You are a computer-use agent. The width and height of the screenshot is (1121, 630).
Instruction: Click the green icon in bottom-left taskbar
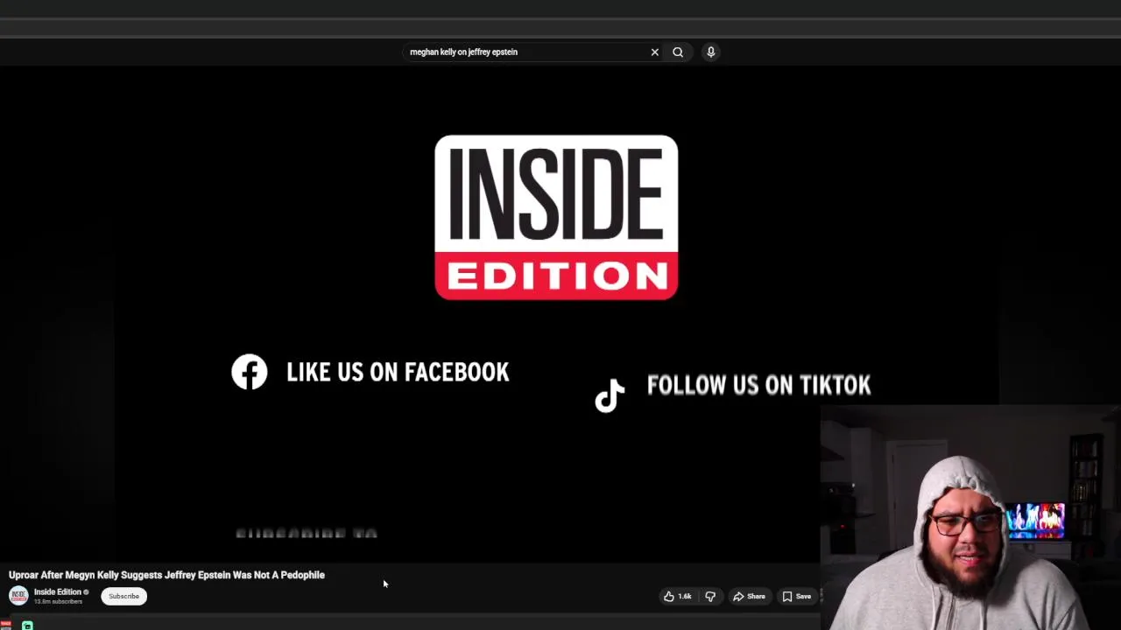coord(27,626)
